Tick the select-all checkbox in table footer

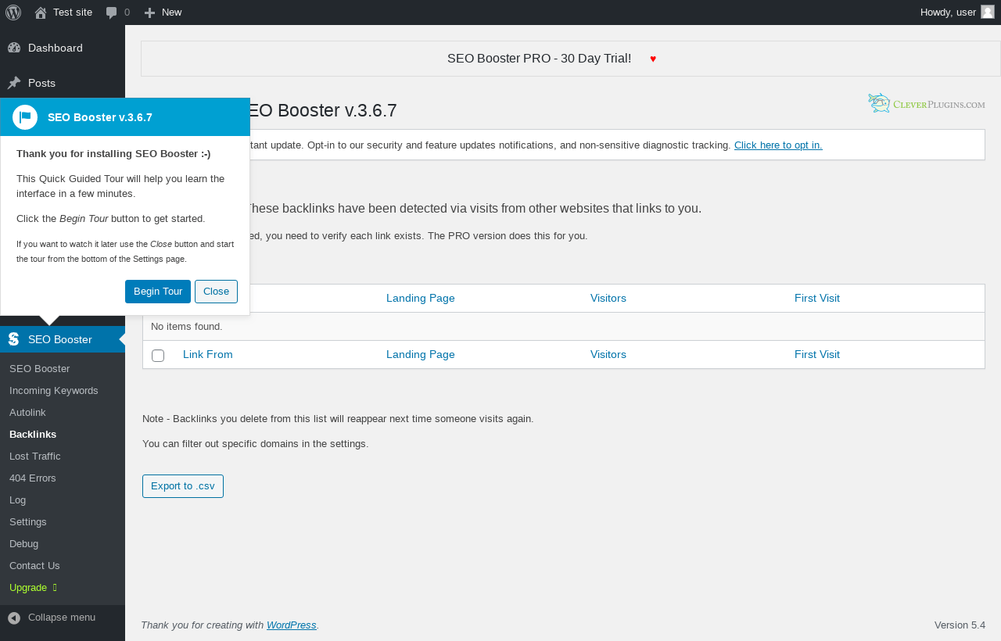click(x=158, y=356)
